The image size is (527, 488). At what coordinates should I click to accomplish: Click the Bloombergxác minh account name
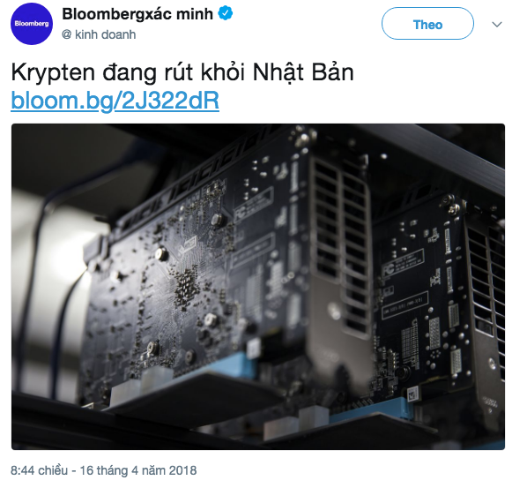(x=137, y=14)
